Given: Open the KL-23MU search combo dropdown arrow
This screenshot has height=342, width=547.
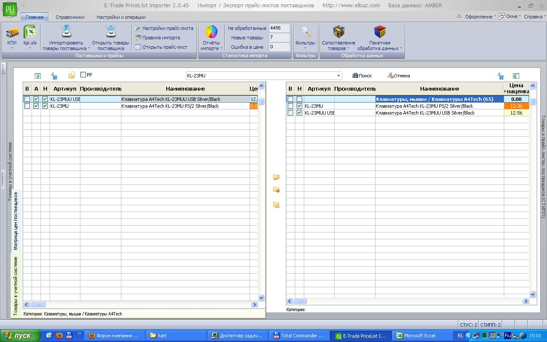Looking at the screenshot, I should click(x=339, y=76).
